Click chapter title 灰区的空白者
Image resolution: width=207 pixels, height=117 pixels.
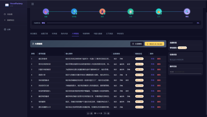[x=44, y=86]
